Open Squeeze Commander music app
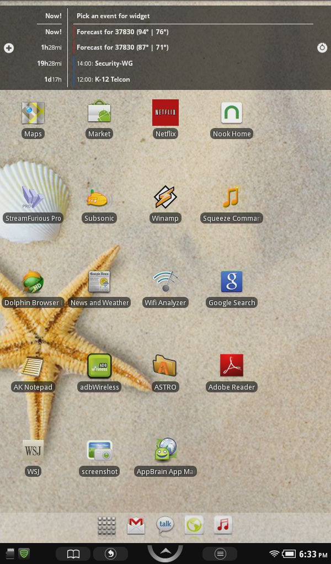Viewport: 331px width, 564px height. point(231,197)
